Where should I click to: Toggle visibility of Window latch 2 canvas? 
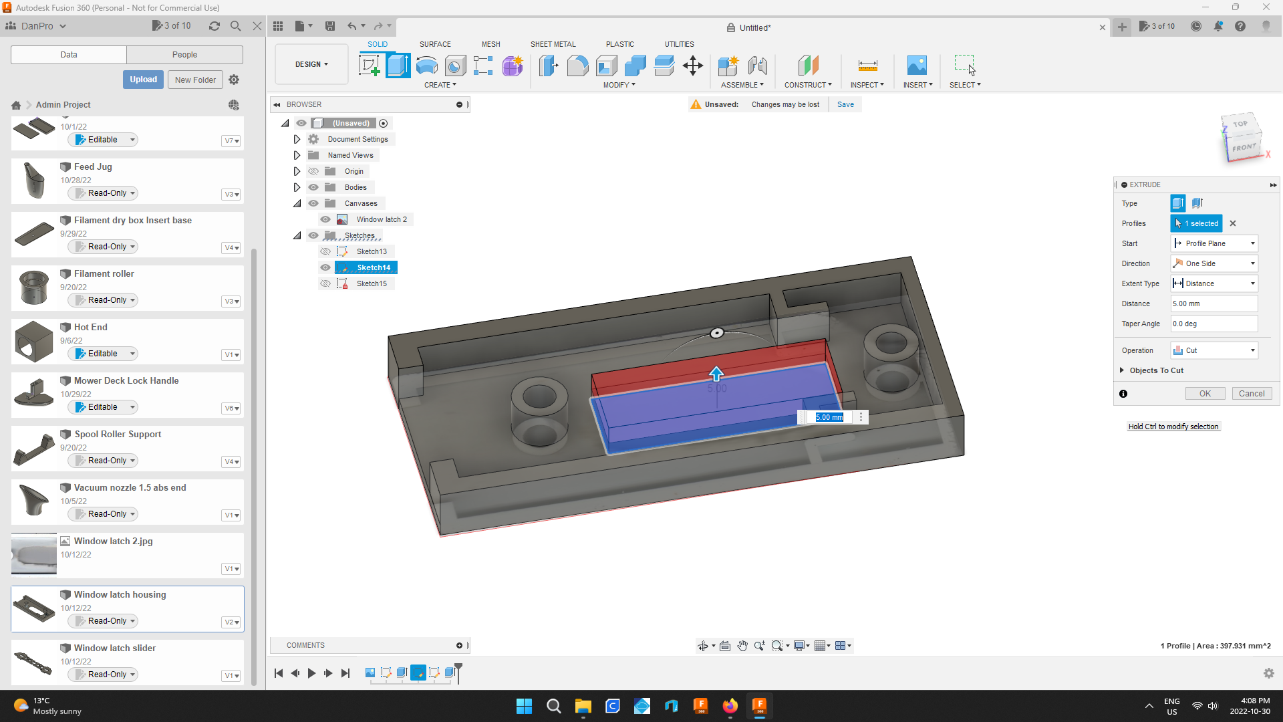[325, 219]
